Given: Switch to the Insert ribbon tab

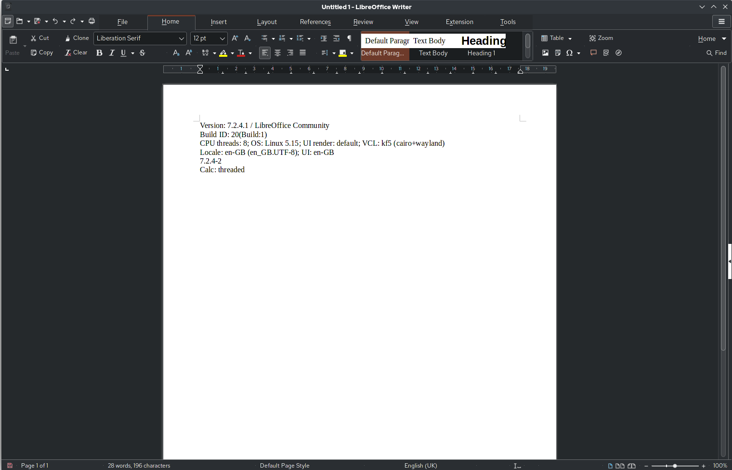Looking at the screenshot, I should pyautogui.click(x=219, y=22).
